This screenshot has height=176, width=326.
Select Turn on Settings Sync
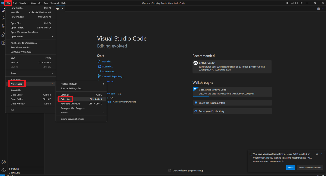(x=81, y=89)
